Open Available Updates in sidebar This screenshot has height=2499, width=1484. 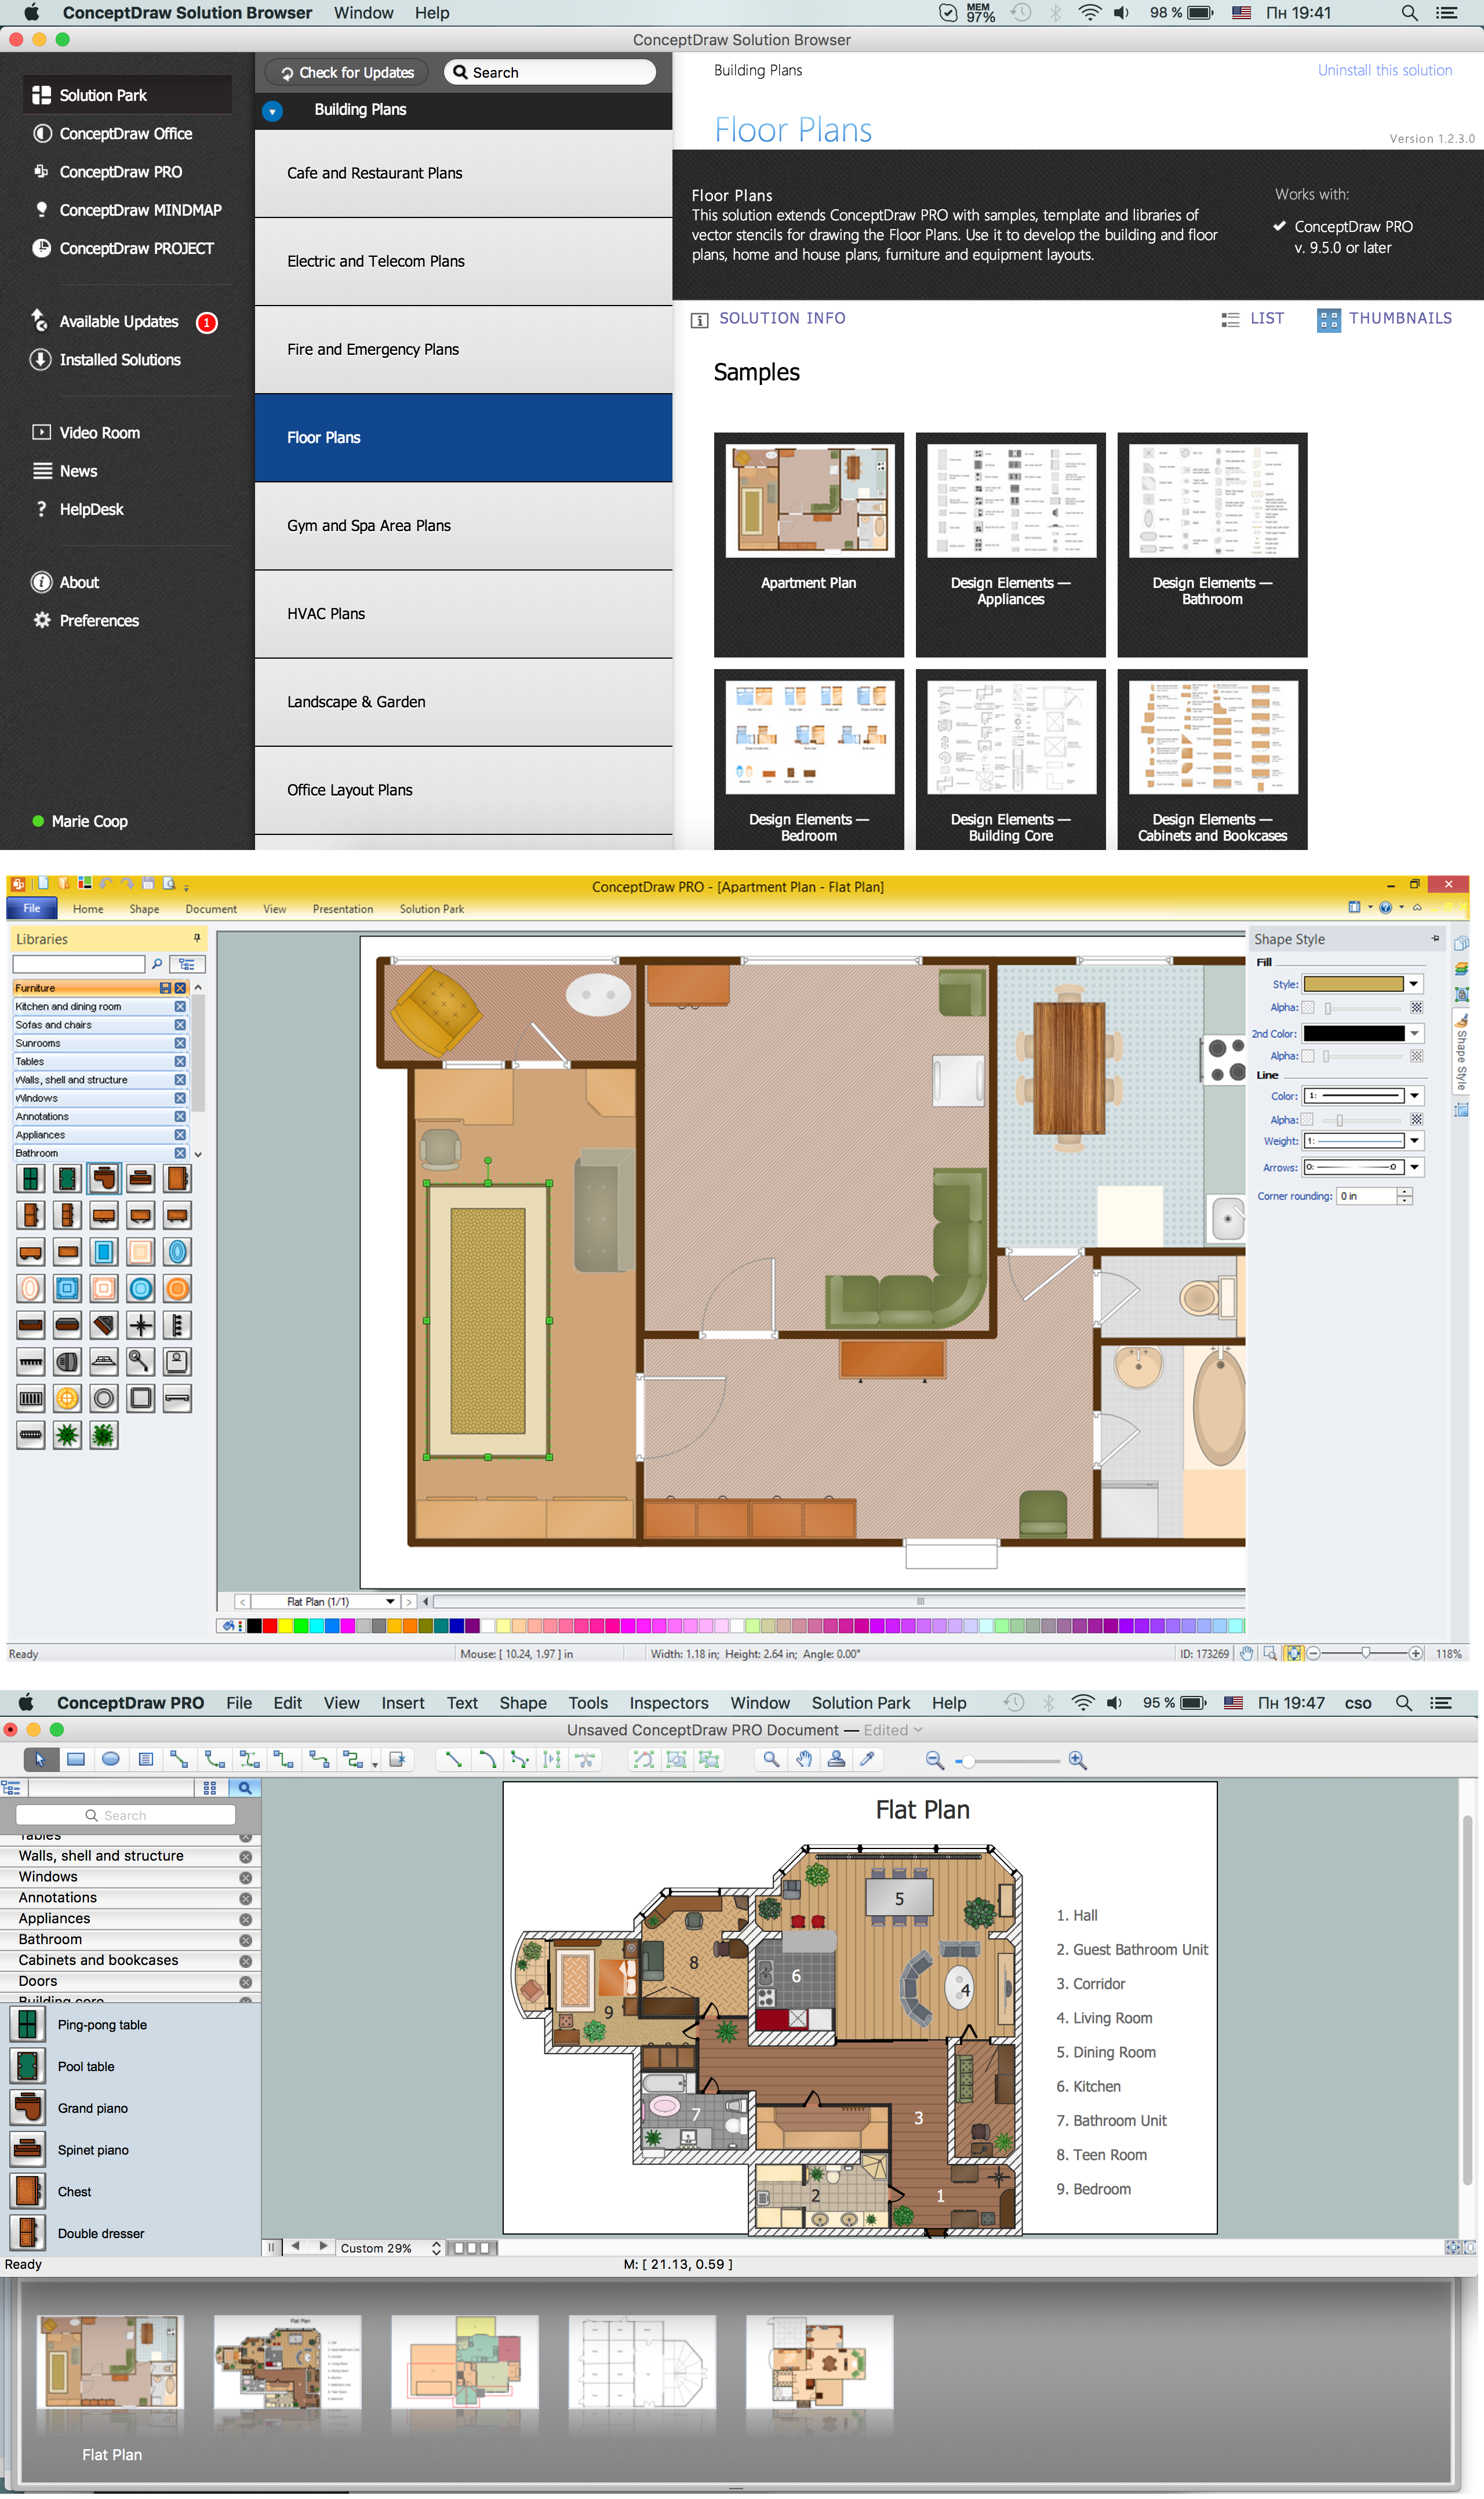click(118, 321)
